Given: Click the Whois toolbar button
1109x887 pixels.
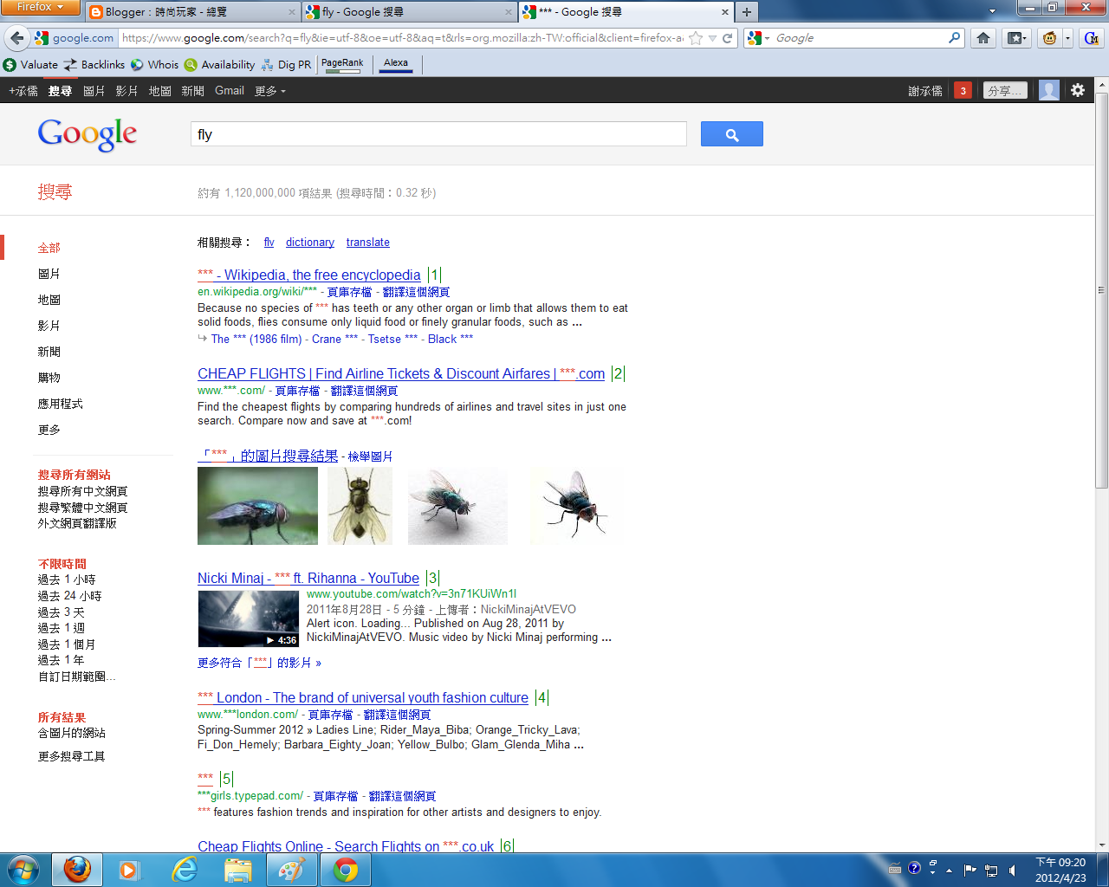Looking at the screenshot, I should point(154,65).
